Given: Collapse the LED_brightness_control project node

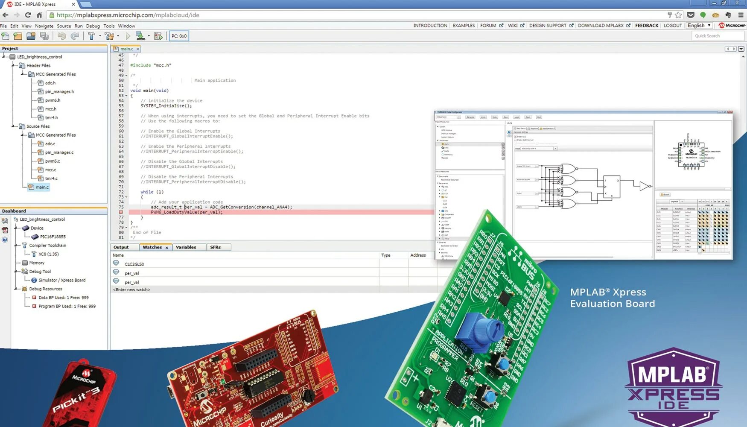Looking at the screenshot, I should click(3, 56).
